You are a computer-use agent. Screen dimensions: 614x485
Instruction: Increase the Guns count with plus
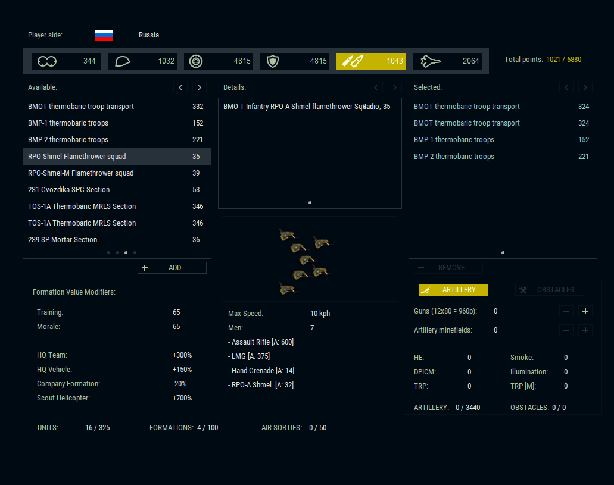click(585, 311)
